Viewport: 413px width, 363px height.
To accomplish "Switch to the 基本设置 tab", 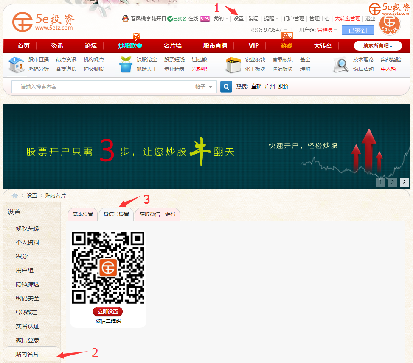I will [83, 214].
